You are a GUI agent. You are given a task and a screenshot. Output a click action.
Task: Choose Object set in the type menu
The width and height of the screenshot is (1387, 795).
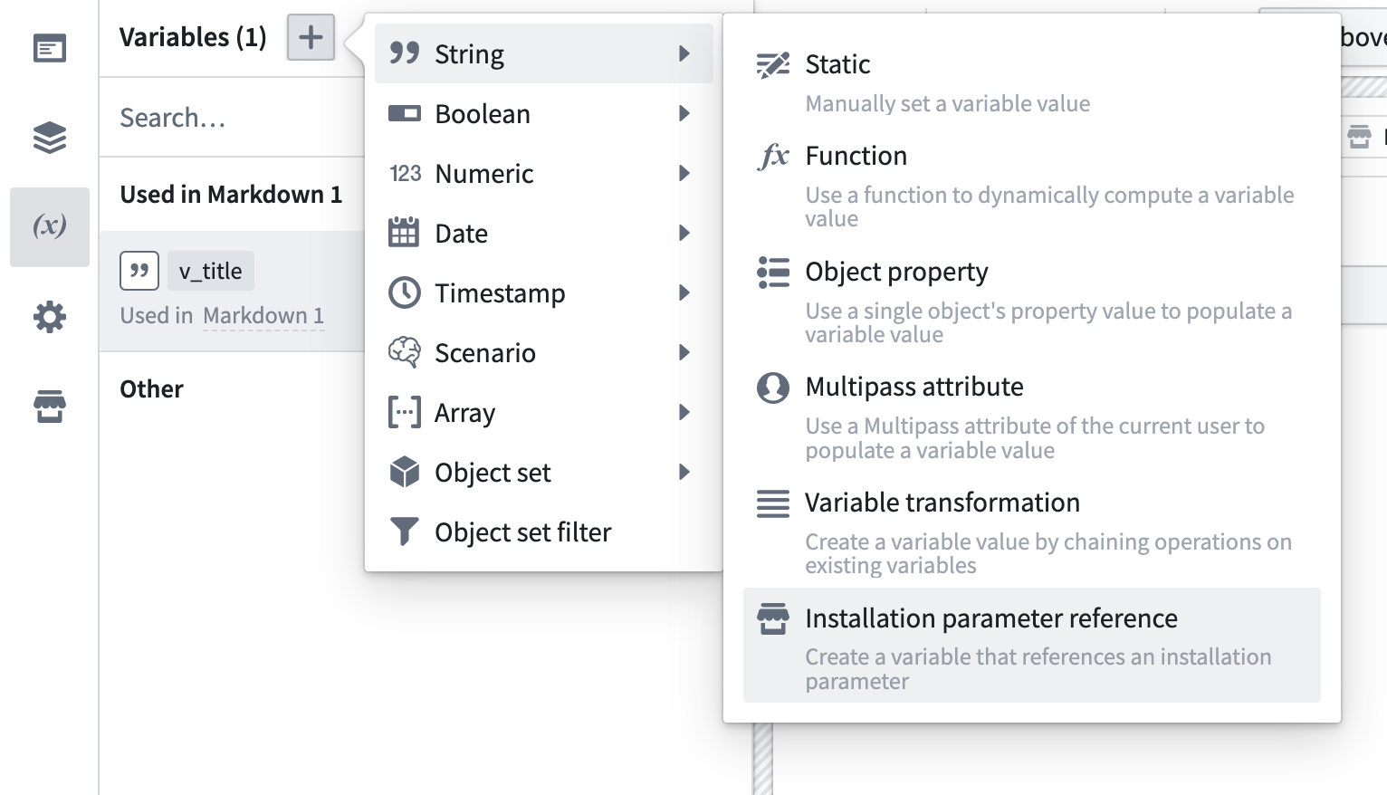pyautogui.click(x=543, y=473)
